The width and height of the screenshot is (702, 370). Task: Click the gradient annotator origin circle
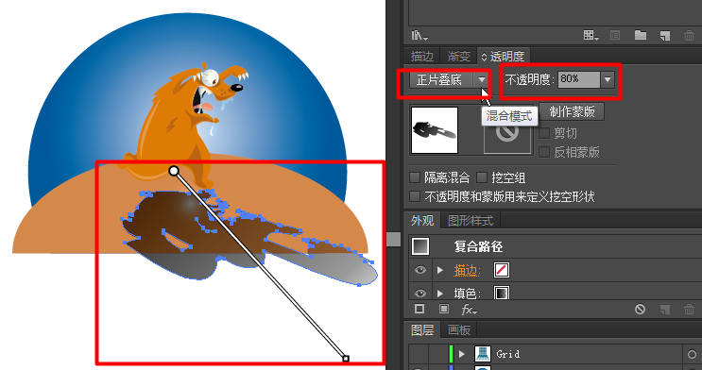pyautogui.click(x=174, y=171)
